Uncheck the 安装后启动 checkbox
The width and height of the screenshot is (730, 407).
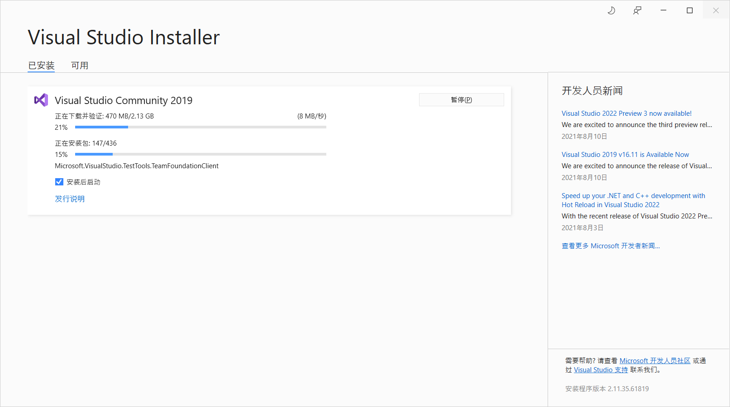[59, 182]
